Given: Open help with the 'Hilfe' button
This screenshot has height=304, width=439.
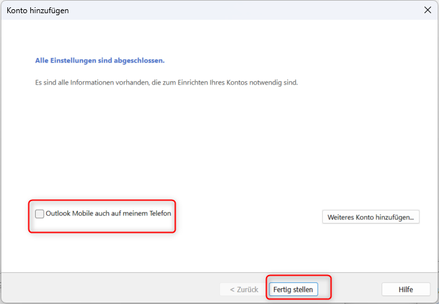Looking at the screenshot, I should pos(405,289).
